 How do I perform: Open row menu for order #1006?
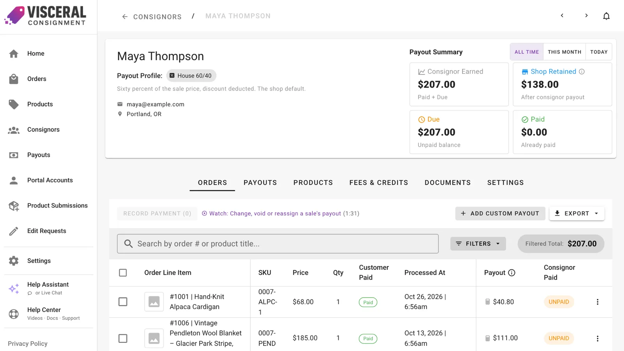point(597,339)
